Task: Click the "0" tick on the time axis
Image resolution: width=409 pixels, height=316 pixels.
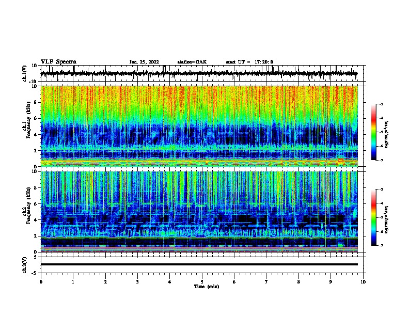Action: tap(41, 282)
